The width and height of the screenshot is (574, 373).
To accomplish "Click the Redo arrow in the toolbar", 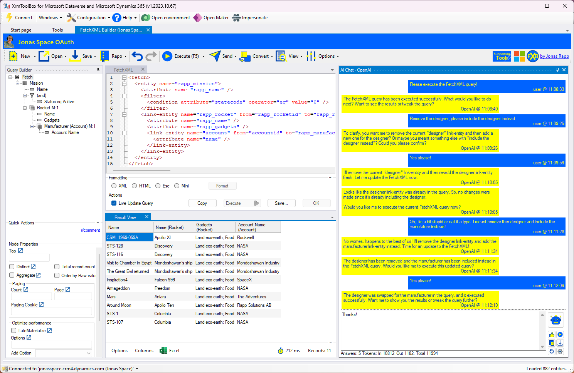I will [x=151, y=56].
